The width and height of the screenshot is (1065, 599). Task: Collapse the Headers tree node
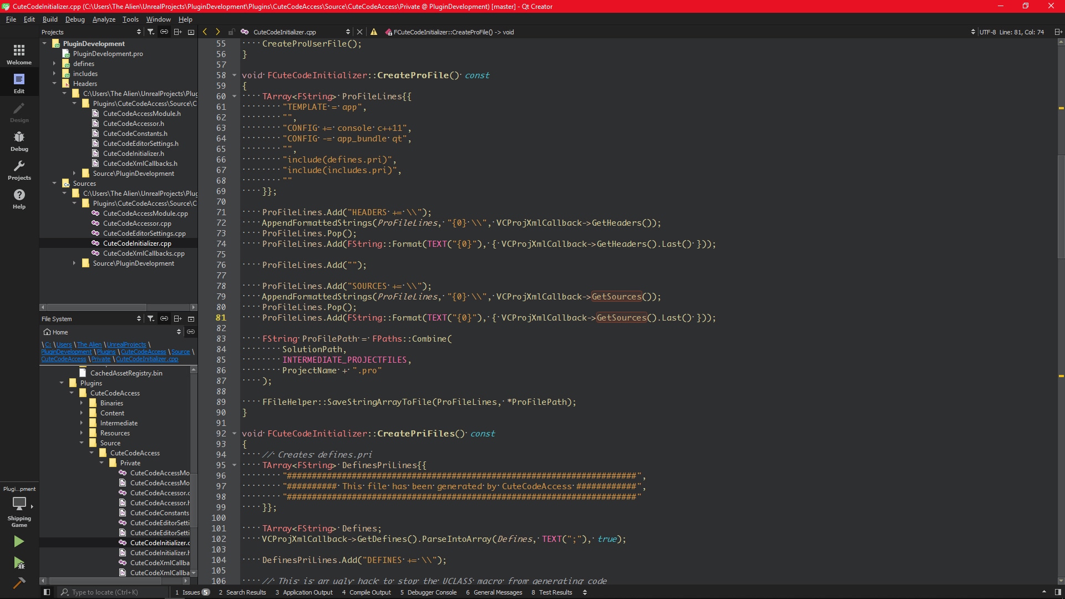54,84
